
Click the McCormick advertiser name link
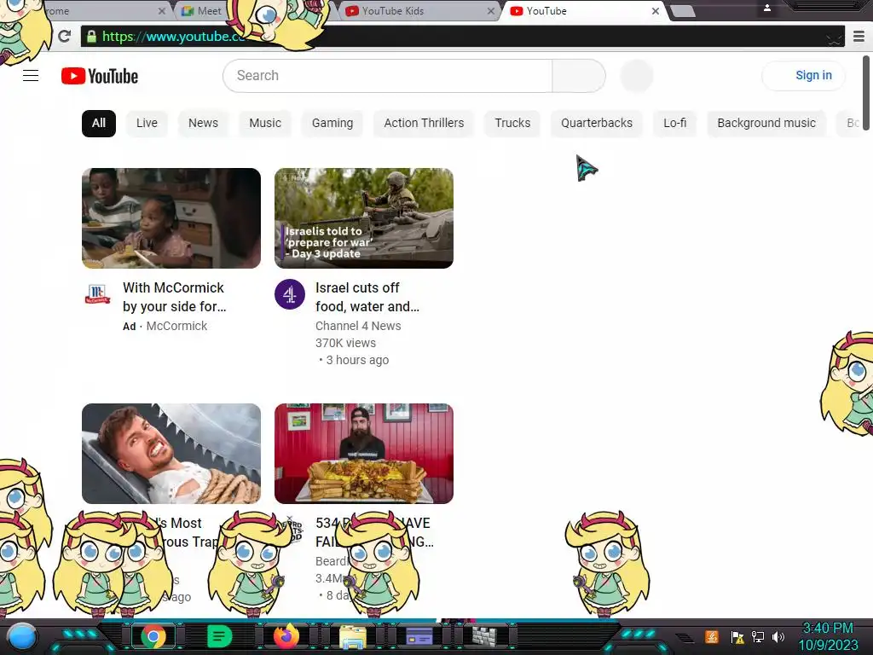point(176,326)
